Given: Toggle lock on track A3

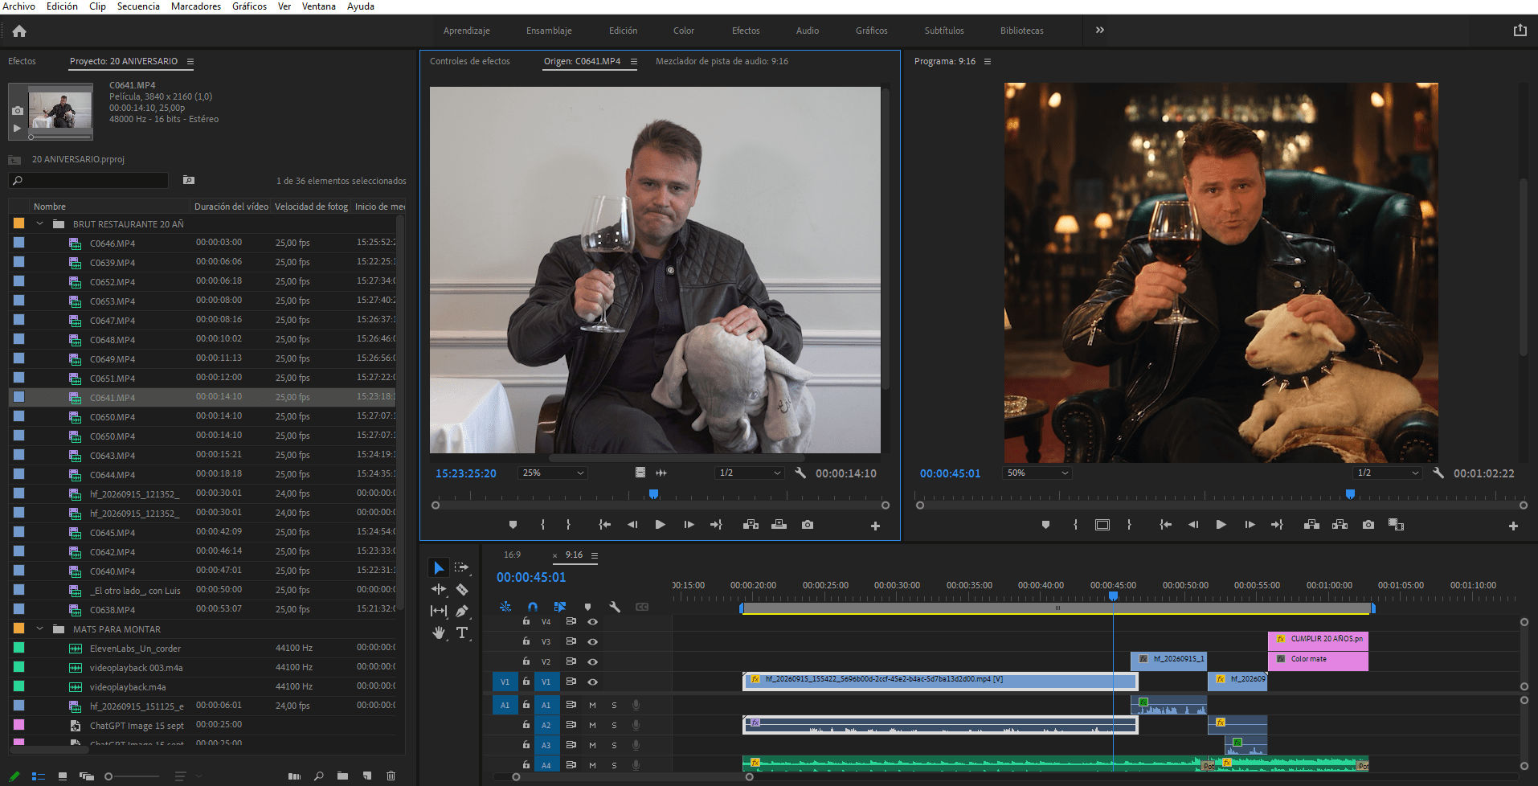Looking at the screenshot, I should click(526, 745).
